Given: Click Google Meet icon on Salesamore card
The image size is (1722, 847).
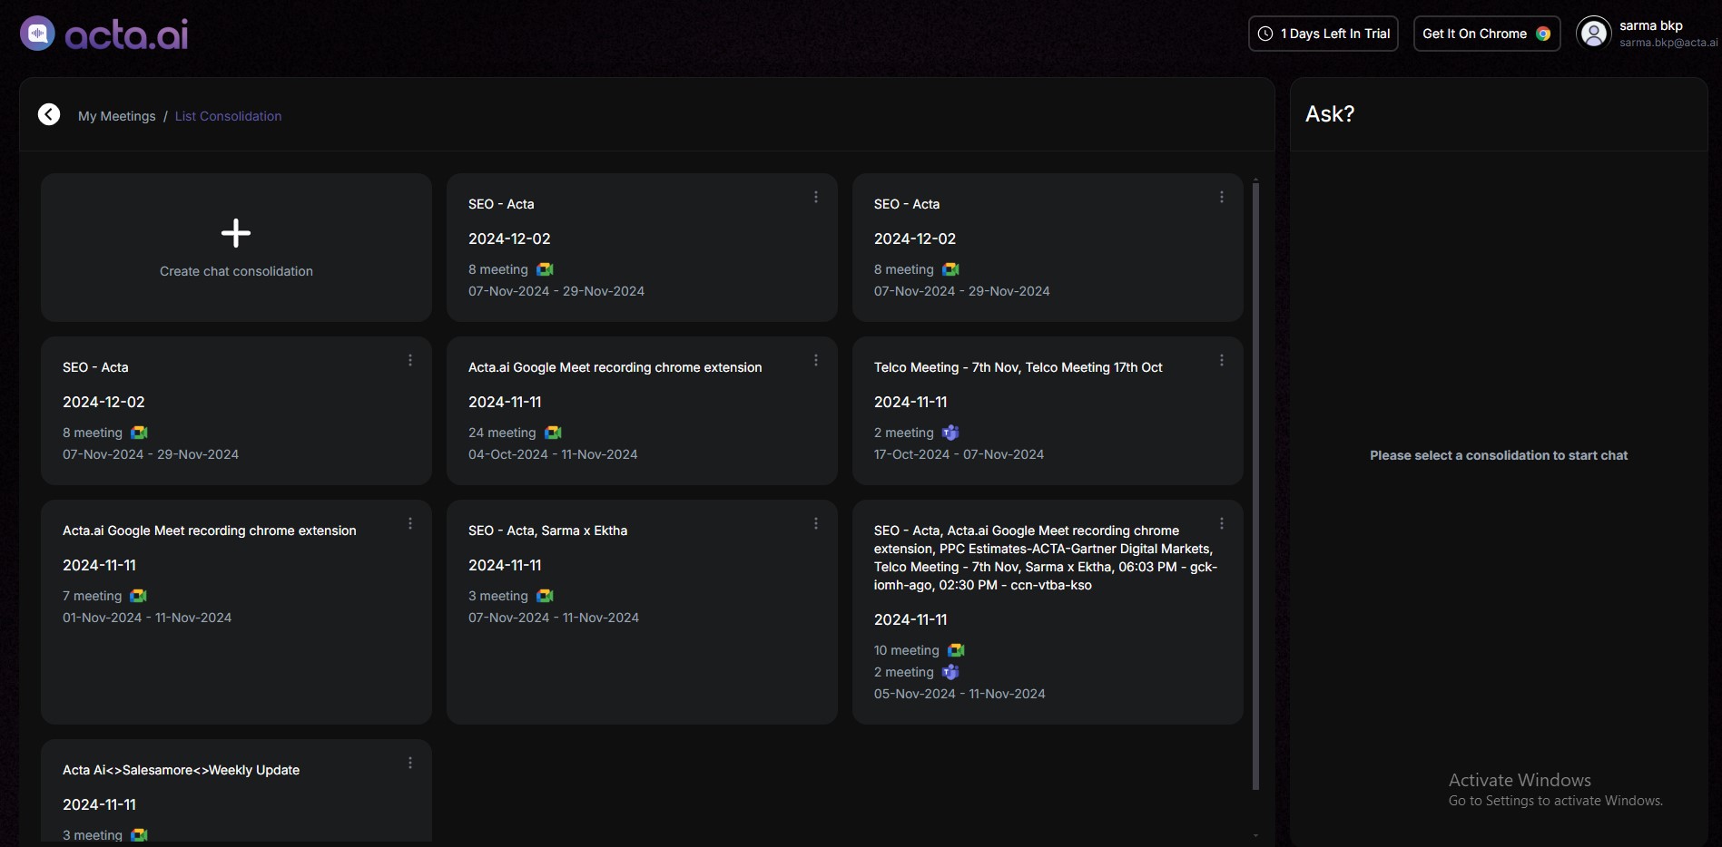Looking at the screenshot, I should click(x=139, y=835).
